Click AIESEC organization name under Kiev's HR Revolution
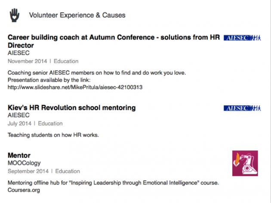 coord(18,115)
